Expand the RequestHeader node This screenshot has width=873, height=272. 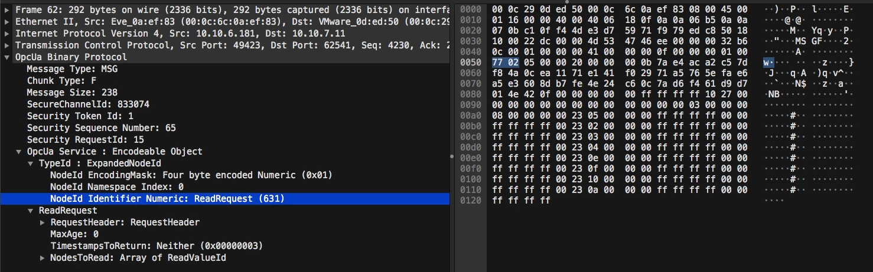point(43,222)
